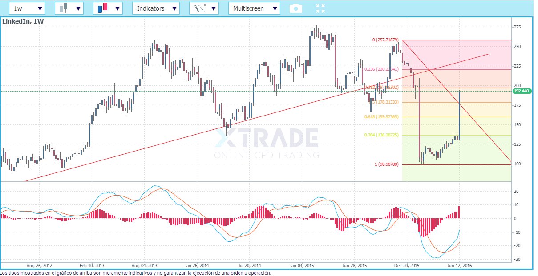Open the Indicators dropdown menu
538x276 pixels.
coord(156,8)
